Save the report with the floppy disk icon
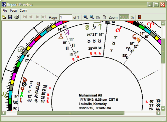This screenshot has height=122, width=167. (10, 17)
